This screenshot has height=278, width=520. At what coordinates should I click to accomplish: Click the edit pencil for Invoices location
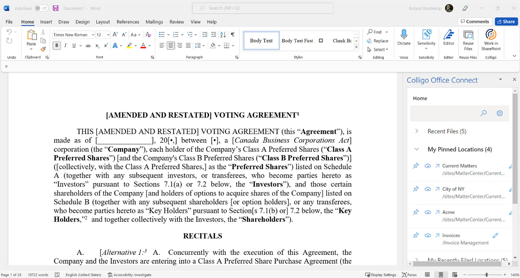pos(495,235)
